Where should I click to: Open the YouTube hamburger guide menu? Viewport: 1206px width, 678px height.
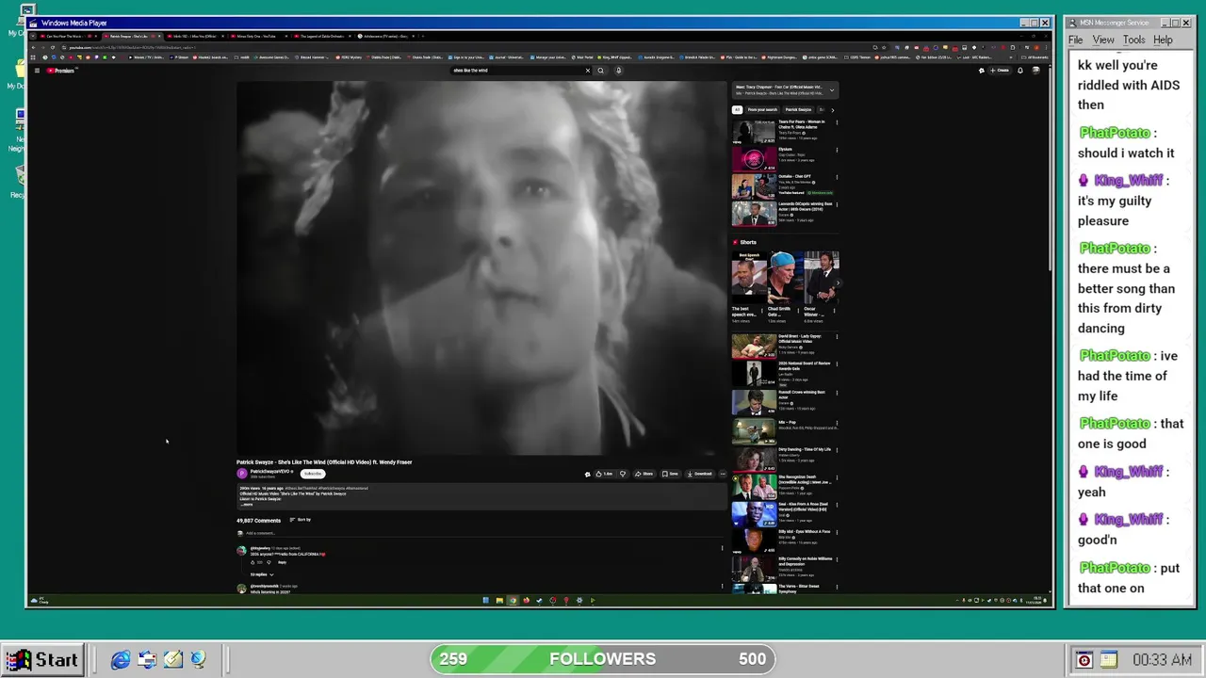pos(36,71)
